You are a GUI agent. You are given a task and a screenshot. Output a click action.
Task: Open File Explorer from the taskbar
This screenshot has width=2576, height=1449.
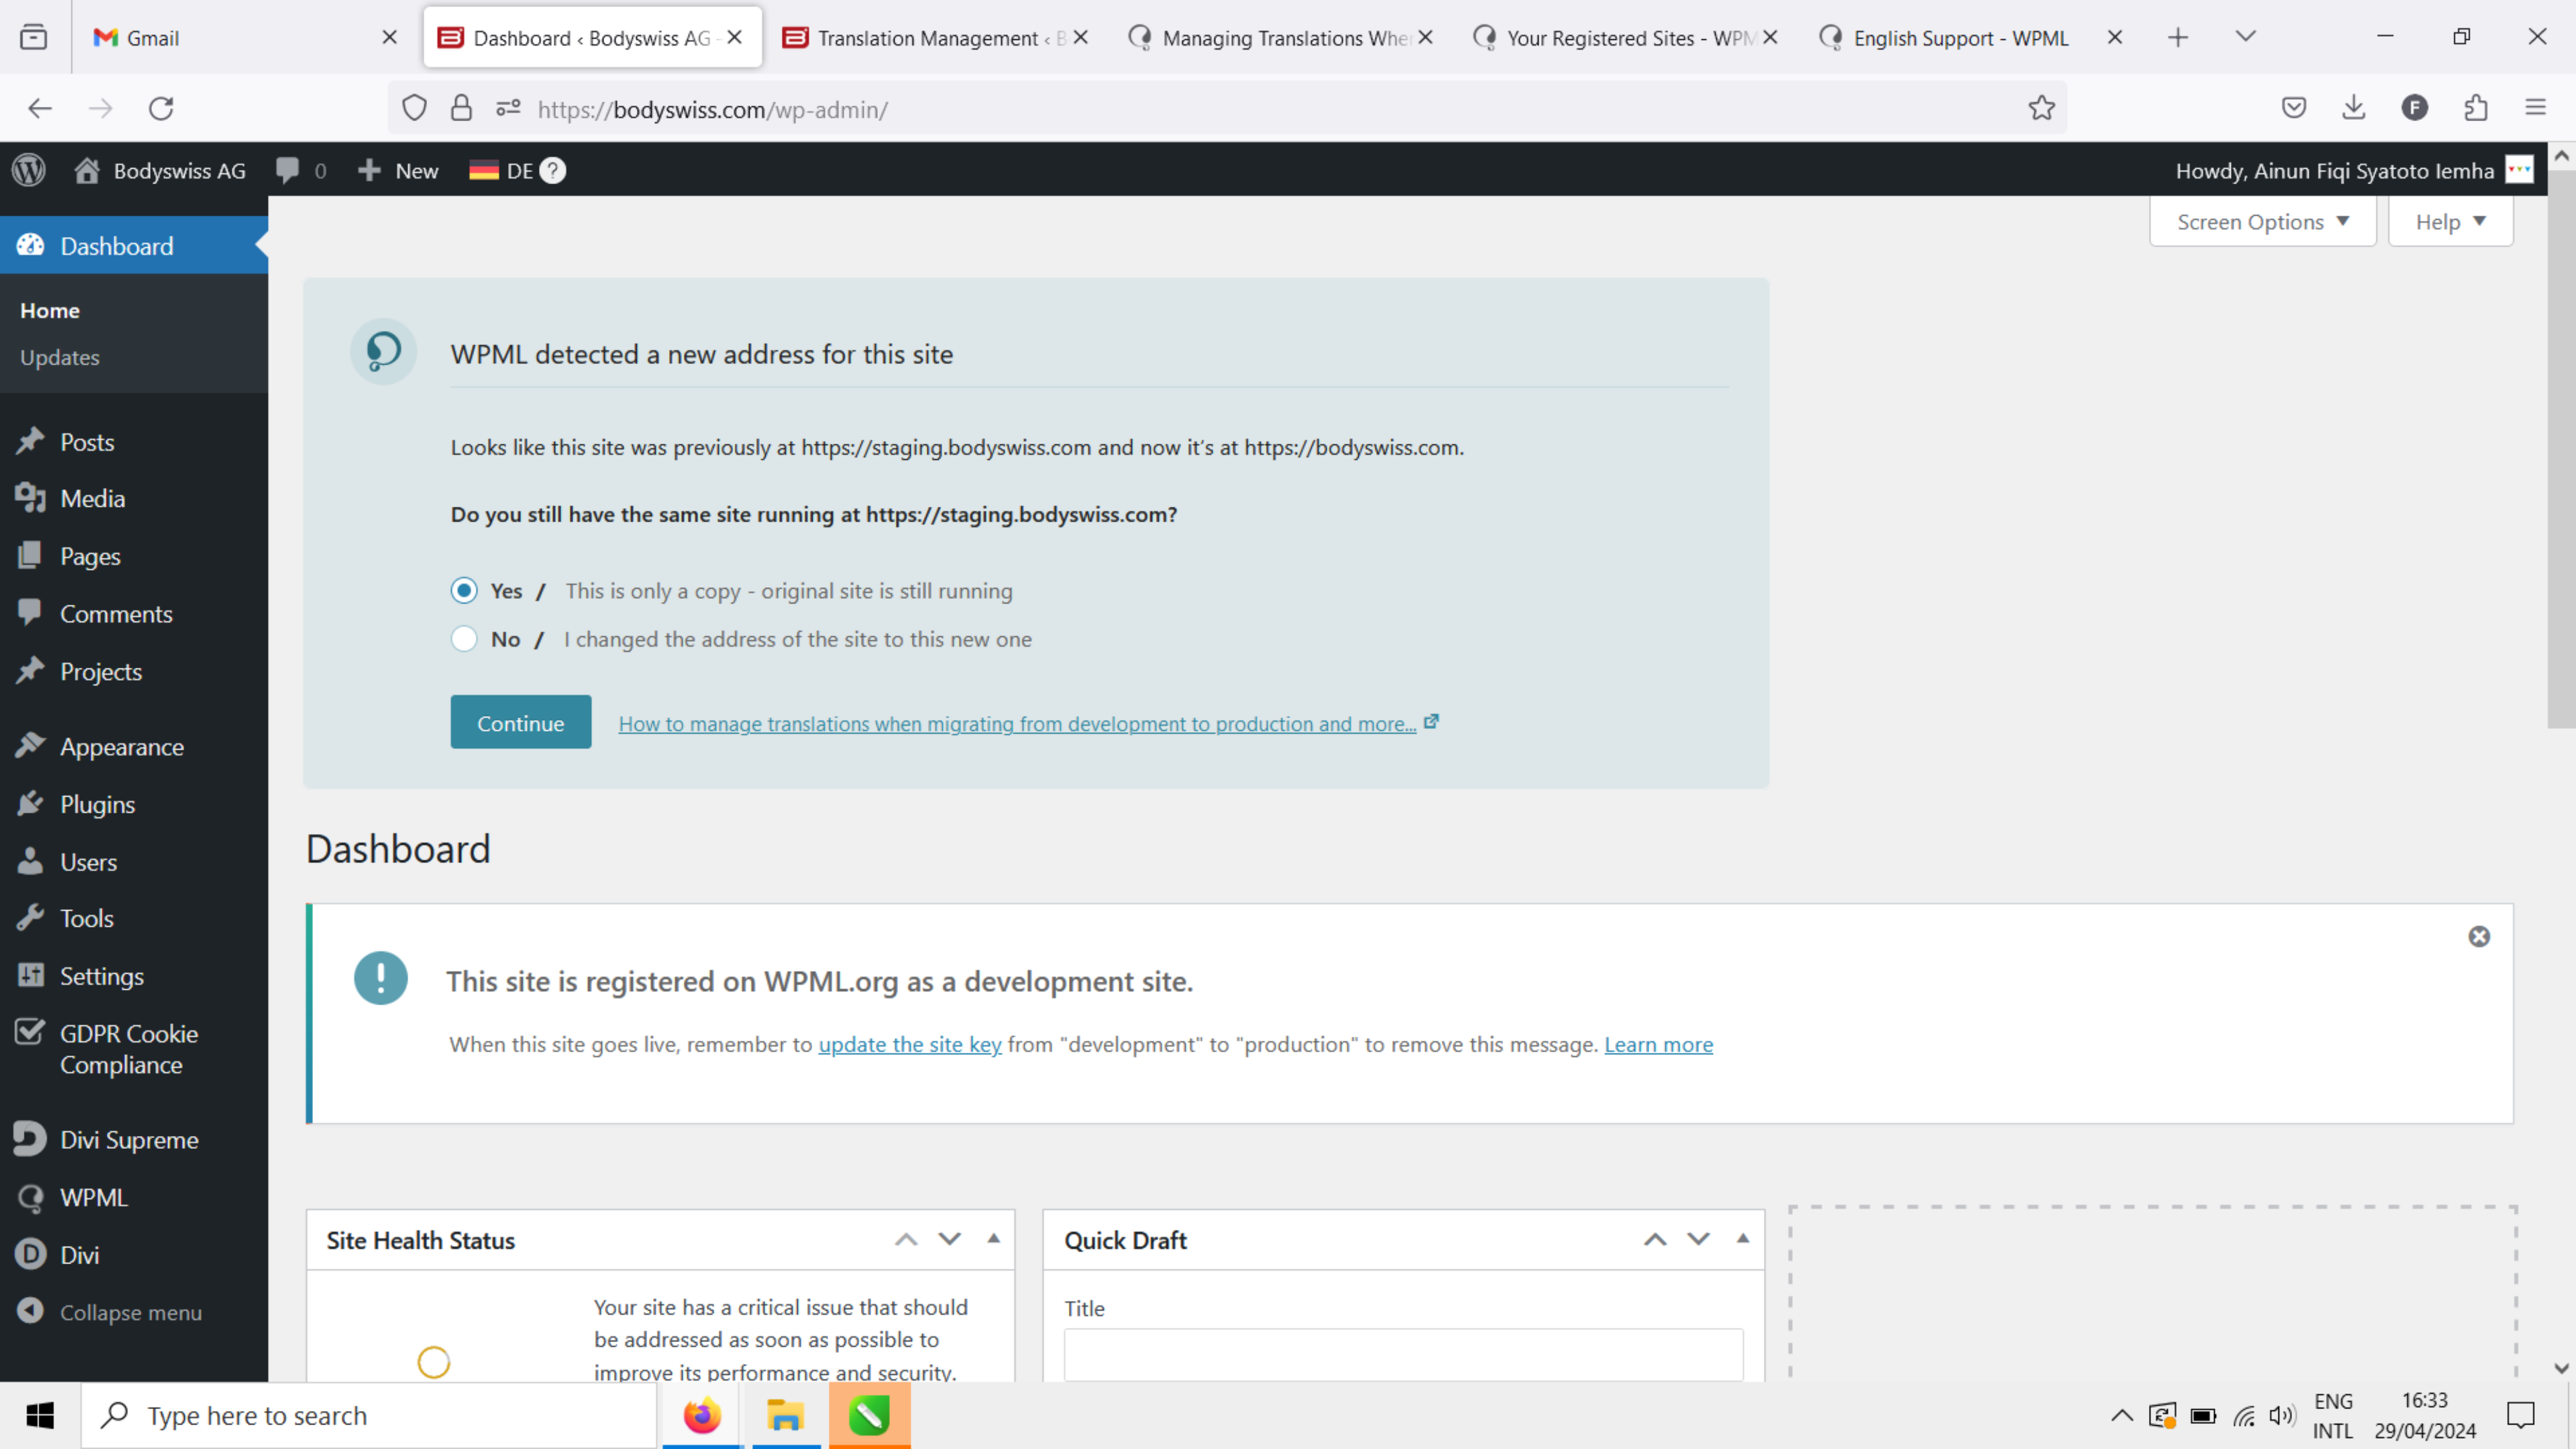click(x=785, y=1416)
